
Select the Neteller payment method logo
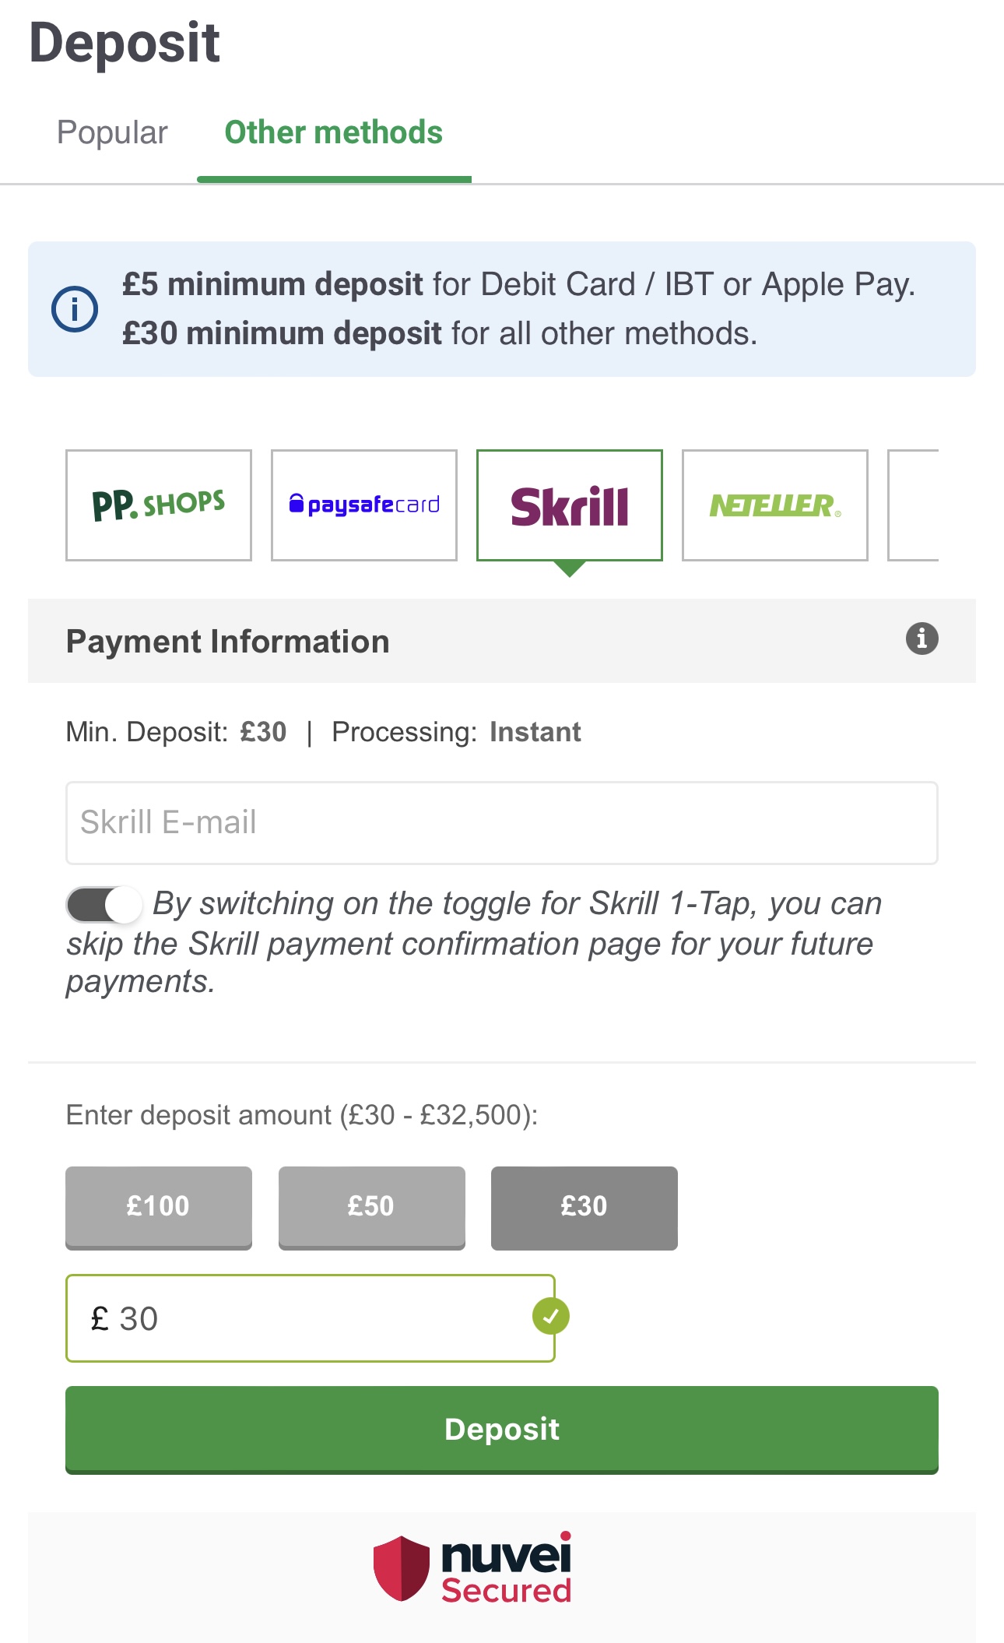pos(774,505)
